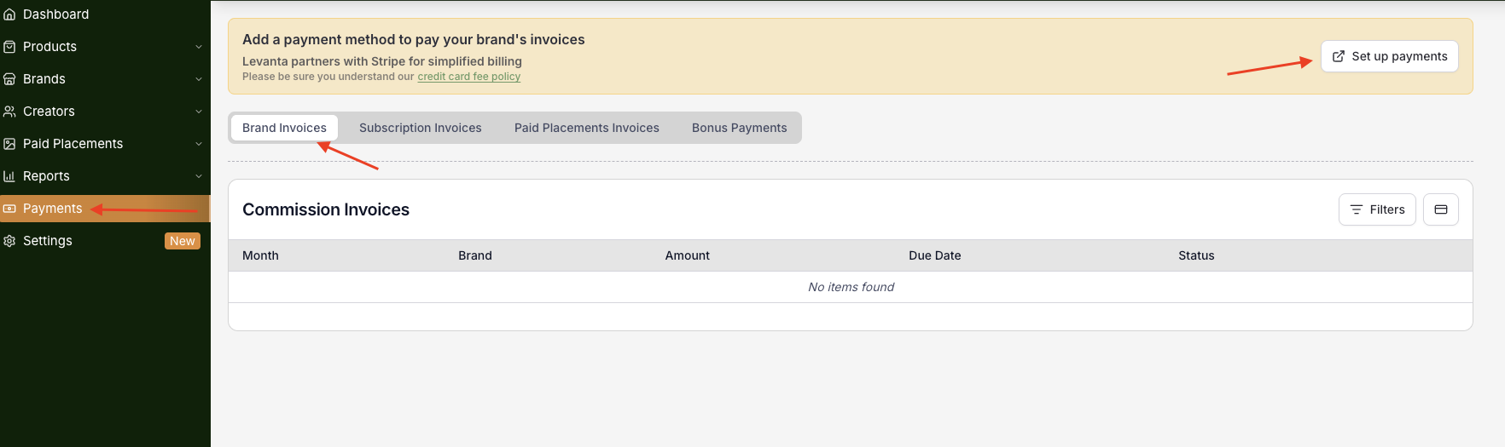Click the Products bag icon in sidebar

tap(9, 47)
